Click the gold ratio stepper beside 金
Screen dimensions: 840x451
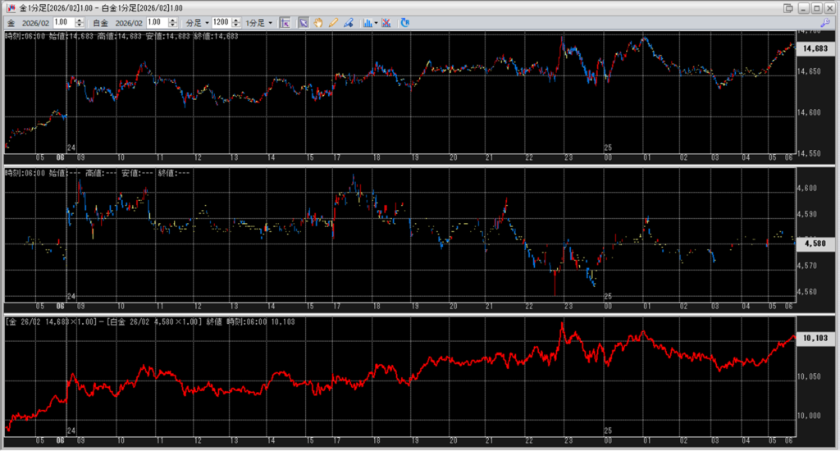(x=79, y=22)
